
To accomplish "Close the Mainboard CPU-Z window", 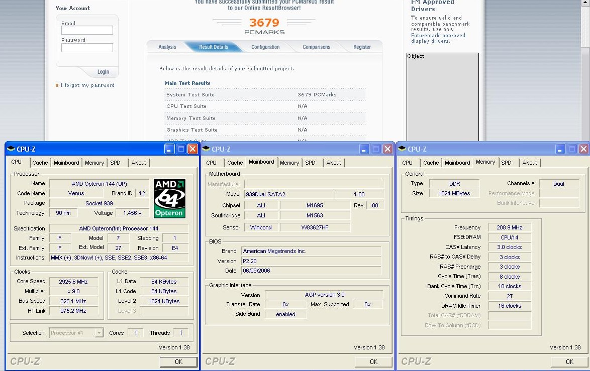I will (387, 149).
